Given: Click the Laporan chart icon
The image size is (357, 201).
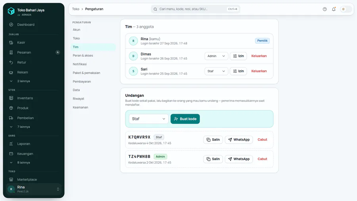Looking at the screenshot, I should [11, 144].
